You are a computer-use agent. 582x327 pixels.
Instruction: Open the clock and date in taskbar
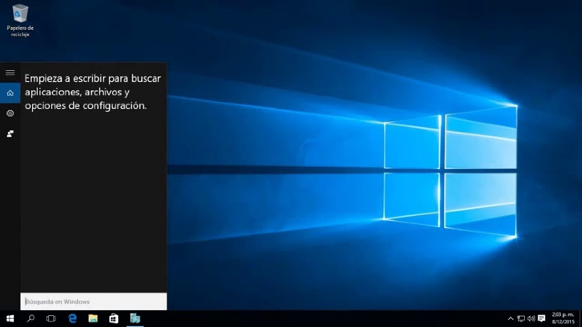tap(562, 318)
